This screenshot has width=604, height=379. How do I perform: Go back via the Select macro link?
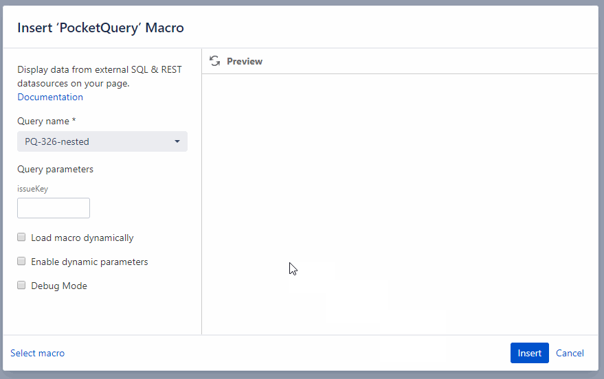click(x=38, y=353)
